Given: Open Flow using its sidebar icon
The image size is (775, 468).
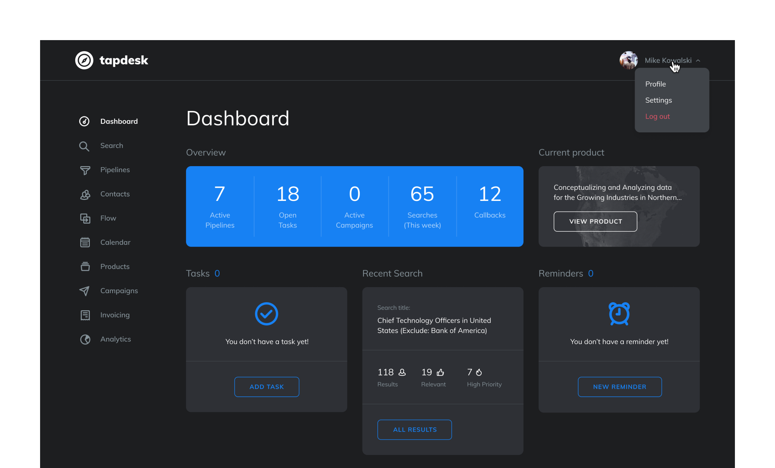Looking at the screenshot, I should point(85,218).
